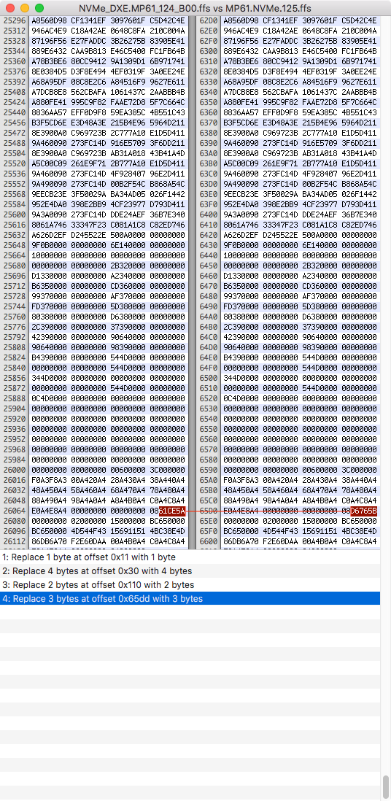
Task: Click right pane offset 6400
Action: pos(209,214)
